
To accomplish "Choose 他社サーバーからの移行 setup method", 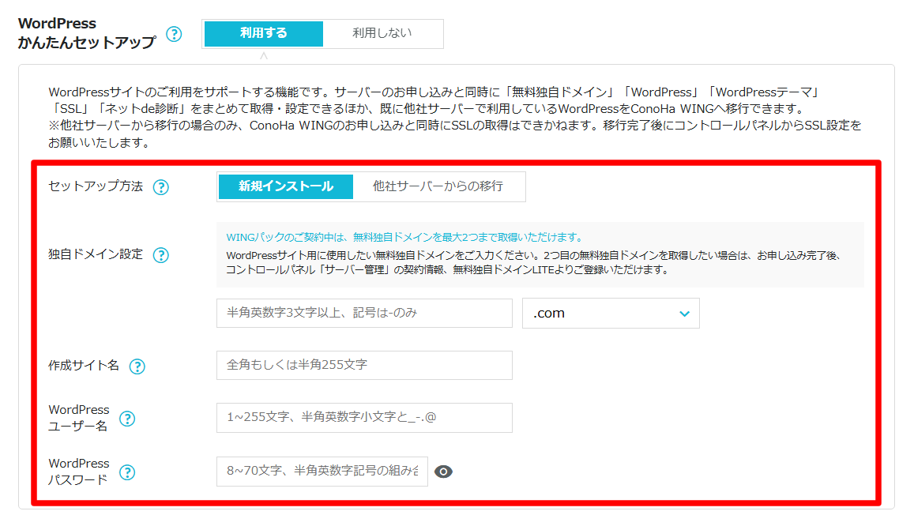I will click(x=438, y=186).
